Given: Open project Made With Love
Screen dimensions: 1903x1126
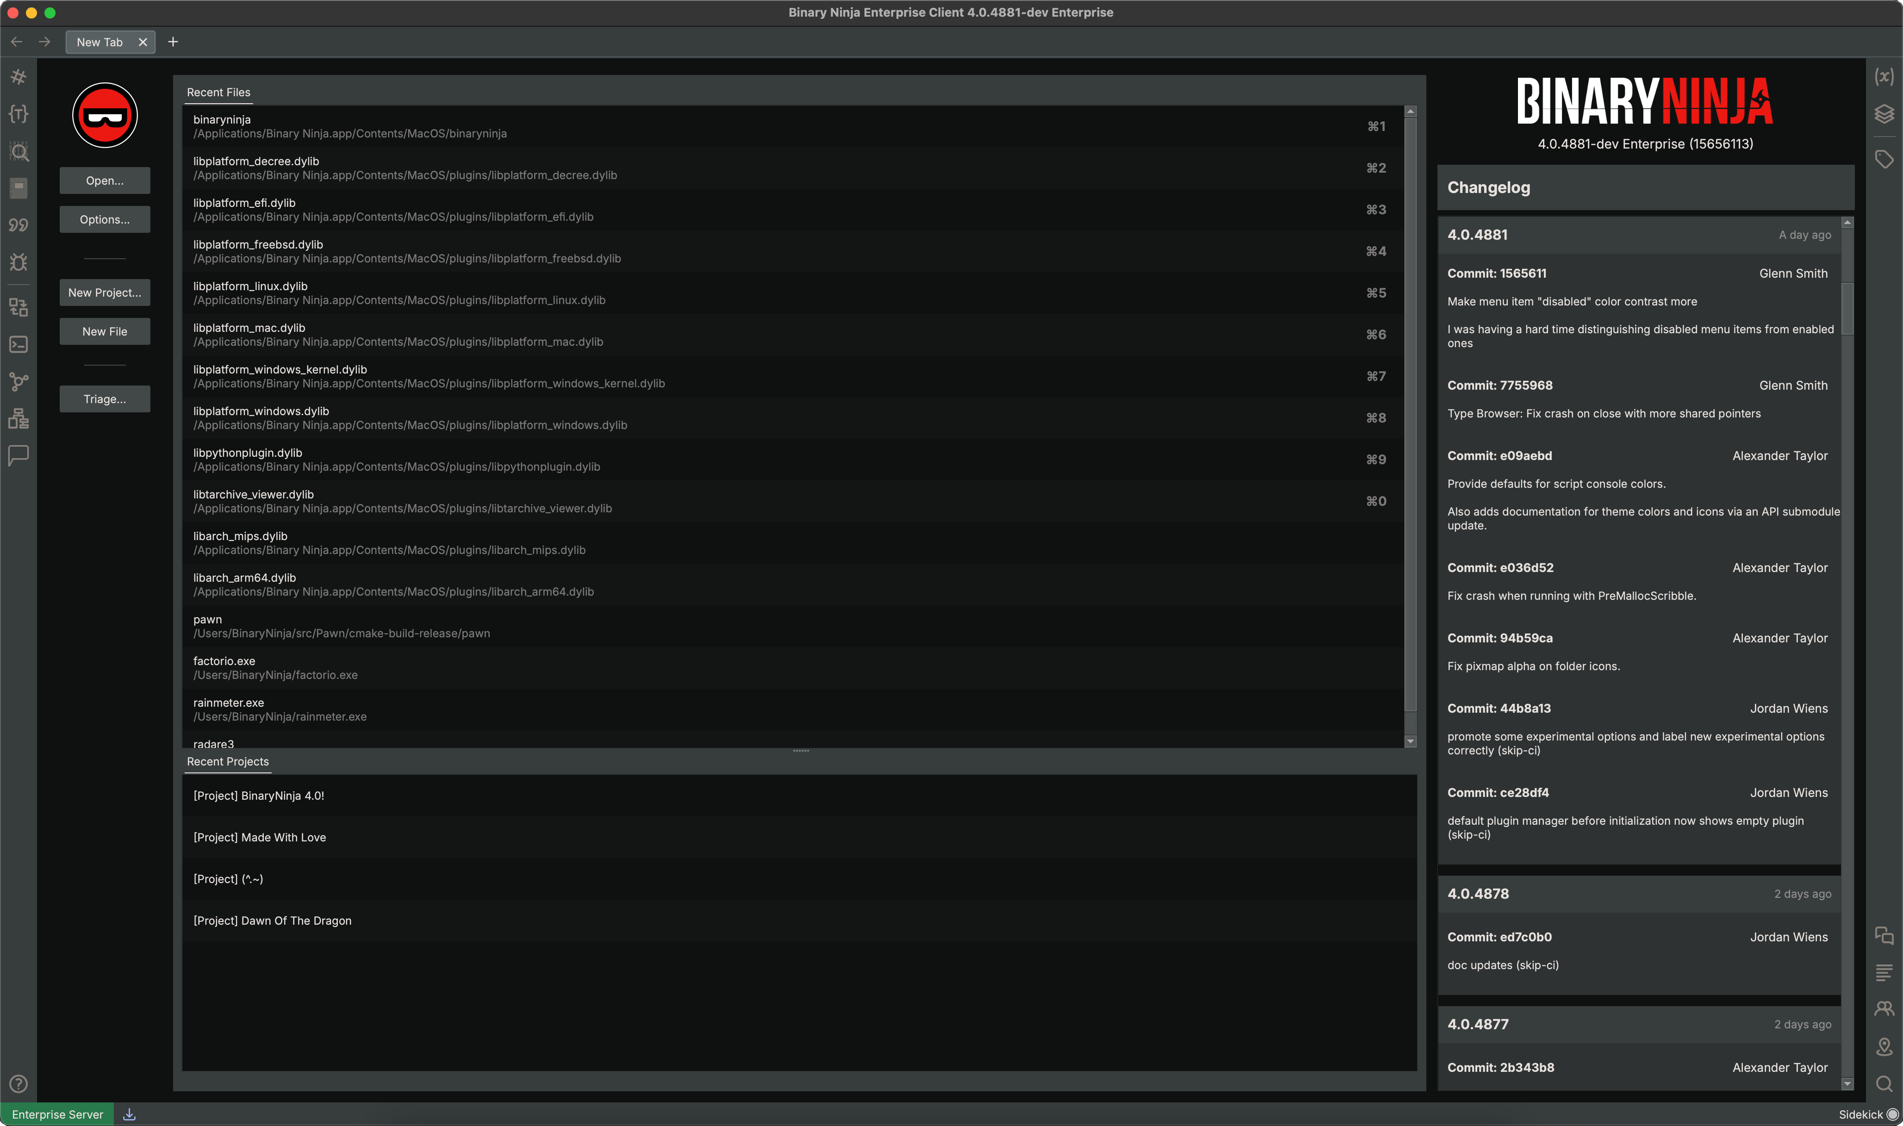Looking at the screenshot, I should [799, 838].
